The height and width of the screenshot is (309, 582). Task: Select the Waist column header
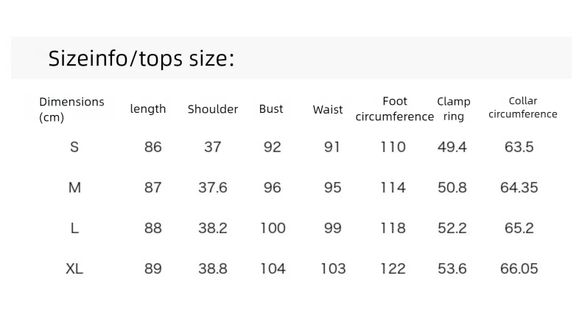click(328, 110)
